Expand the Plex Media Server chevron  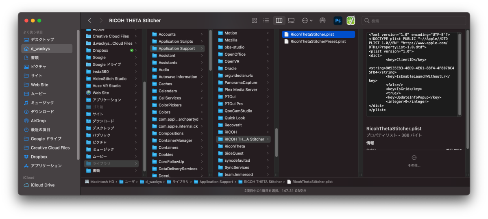tap(268, 89)
